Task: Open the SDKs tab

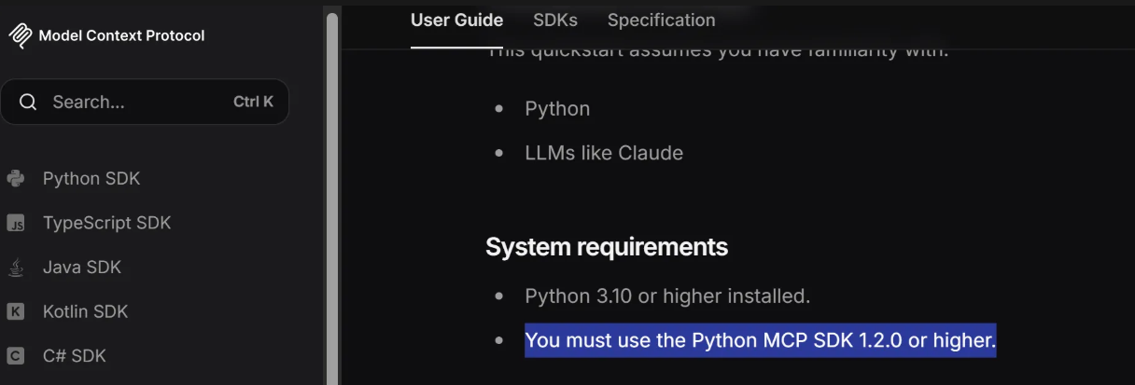Action: pyautogui.click(x=555, y=21)
